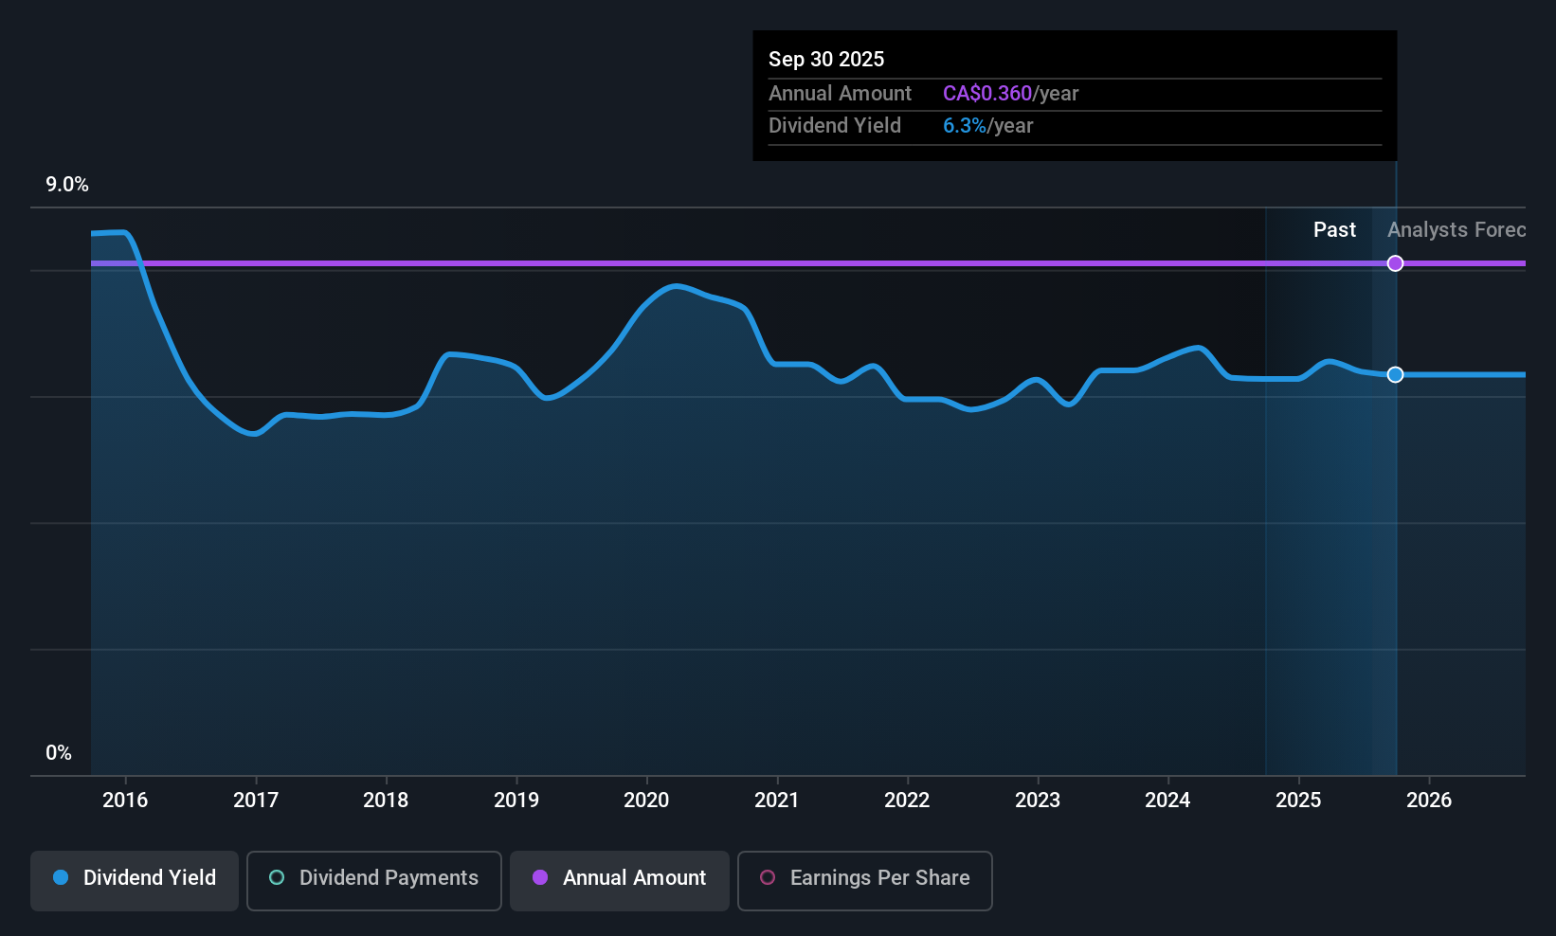This screenshot has width=1556, height=936.
Task: Click the 2018 x-axis label
Action: 386,801
